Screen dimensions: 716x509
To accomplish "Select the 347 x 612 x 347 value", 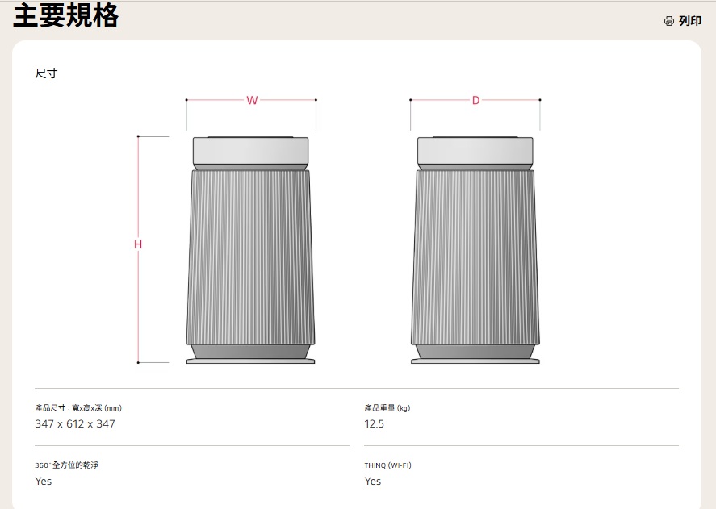I will [75, 424].
